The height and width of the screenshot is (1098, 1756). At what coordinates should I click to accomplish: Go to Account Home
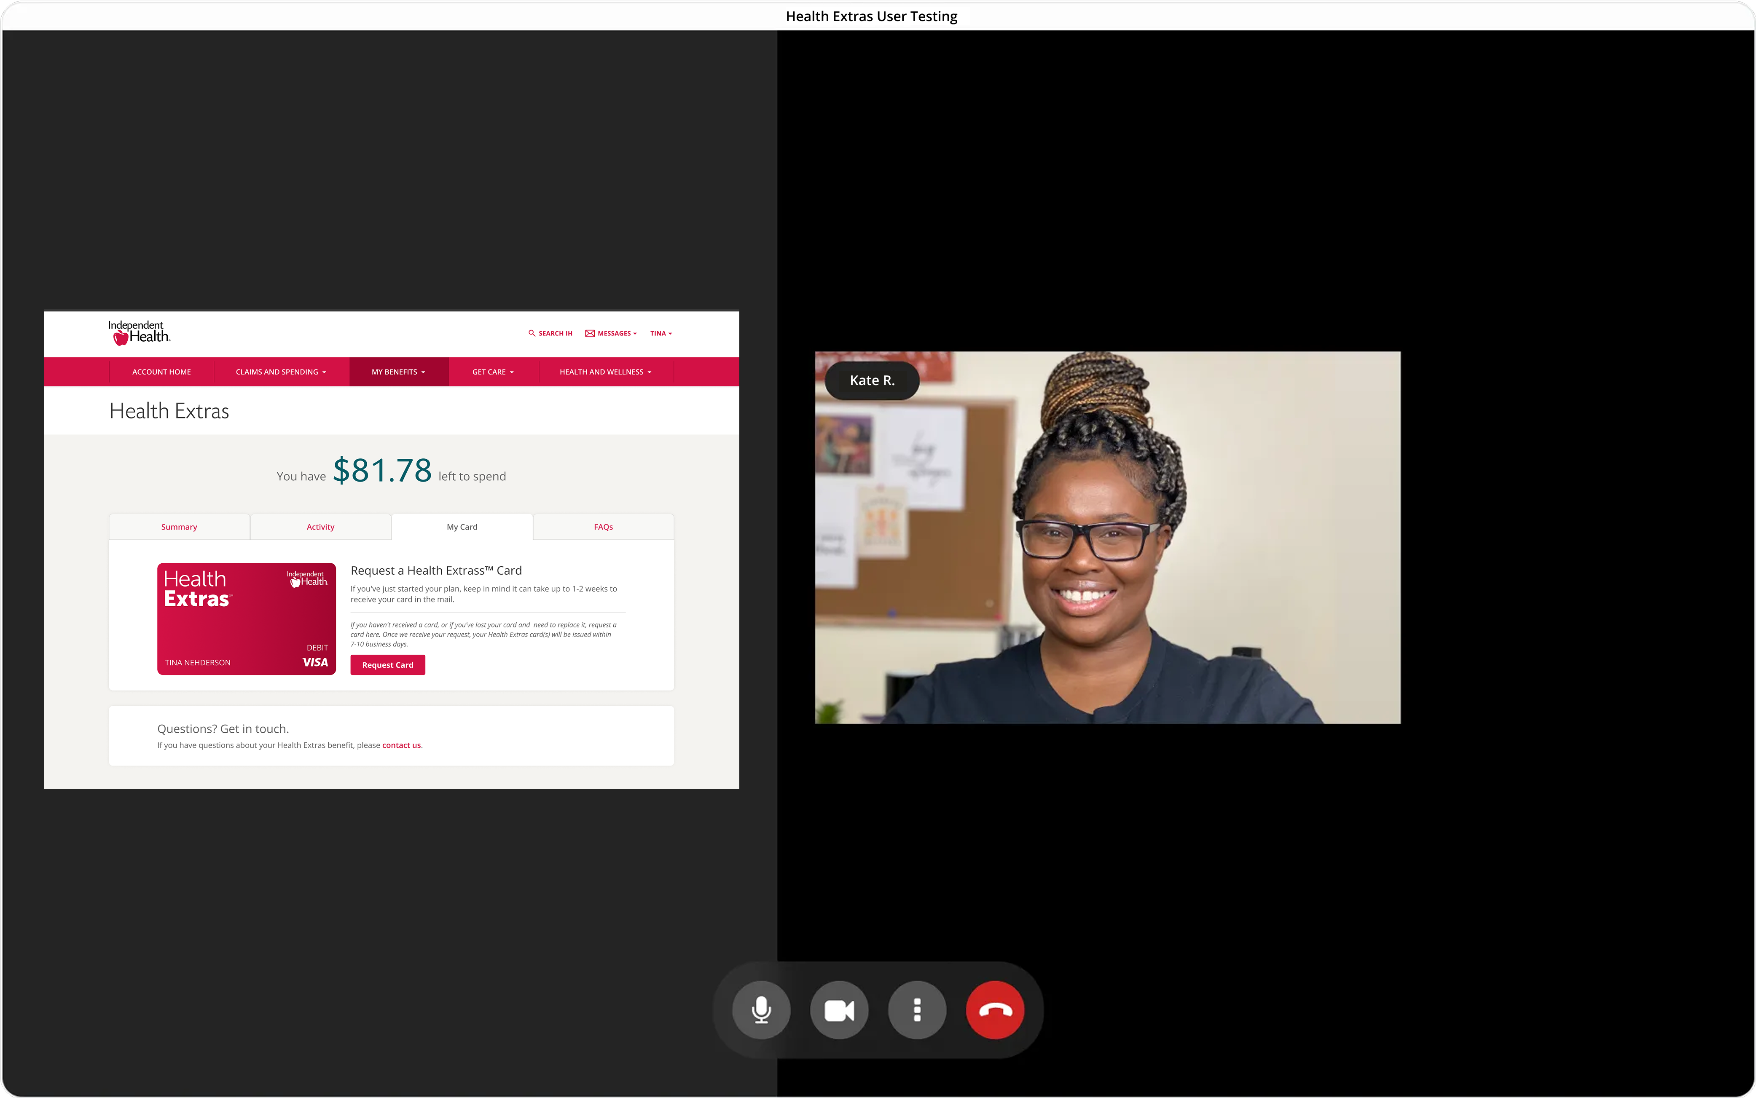161,372
